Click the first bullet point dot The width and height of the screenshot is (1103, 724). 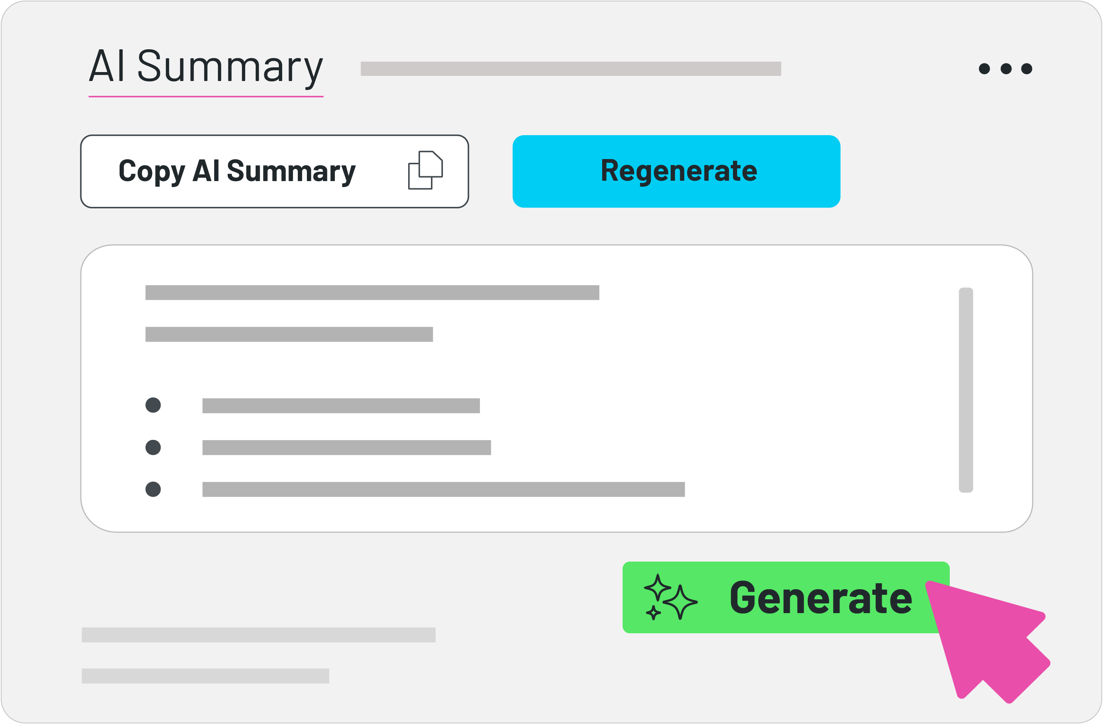click(153, 405)
